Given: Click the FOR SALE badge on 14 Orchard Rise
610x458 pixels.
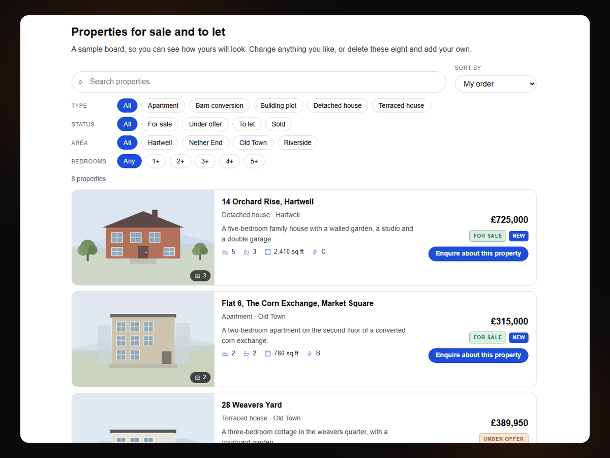Looking at the screenshot, I should click(487, 236).
